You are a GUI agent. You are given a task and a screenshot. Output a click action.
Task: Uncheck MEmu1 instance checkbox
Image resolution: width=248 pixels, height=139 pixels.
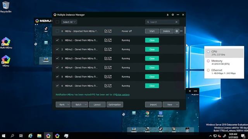click(57, 40)
